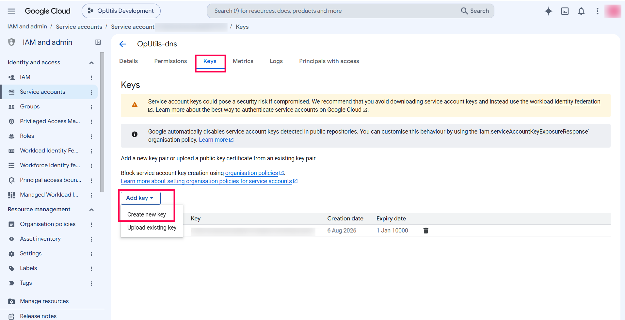Open the top bar three-dot settings menu
This screenshot has width=625, height=320.
(598, 11)
